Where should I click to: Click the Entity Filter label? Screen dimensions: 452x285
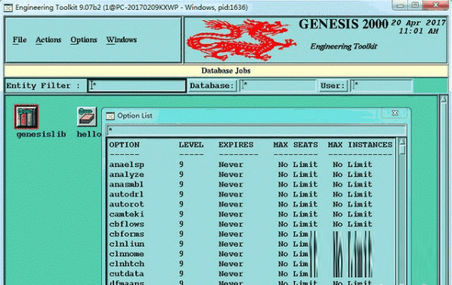42,85
